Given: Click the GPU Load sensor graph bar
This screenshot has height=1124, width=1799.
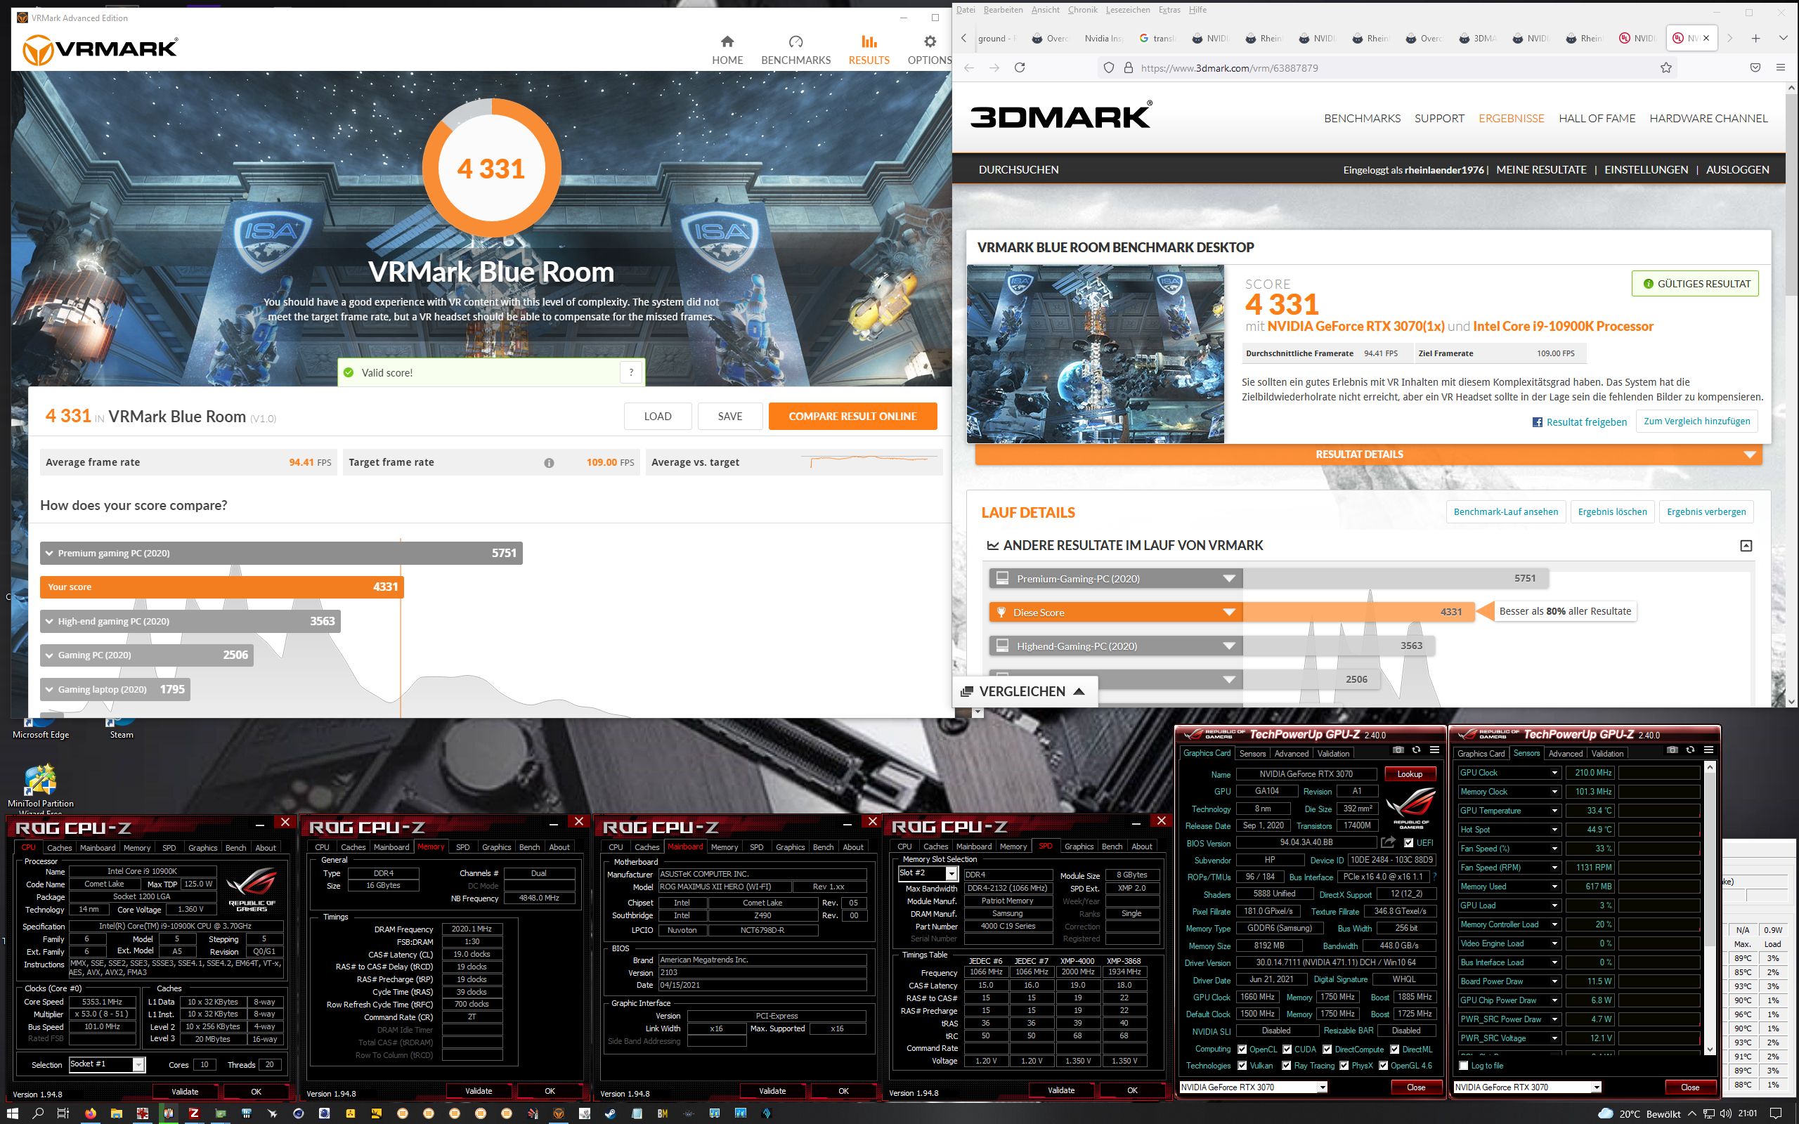Looking at the screenshot, I should click(1659, 906).
